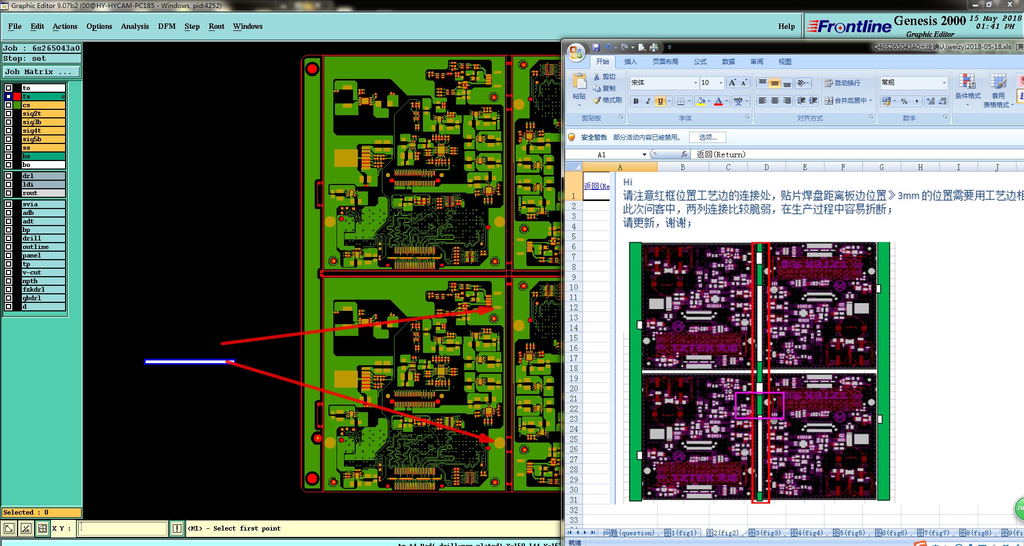1024x546 pixels.
Task: Undo the last action in Excel
Action: 608,47
